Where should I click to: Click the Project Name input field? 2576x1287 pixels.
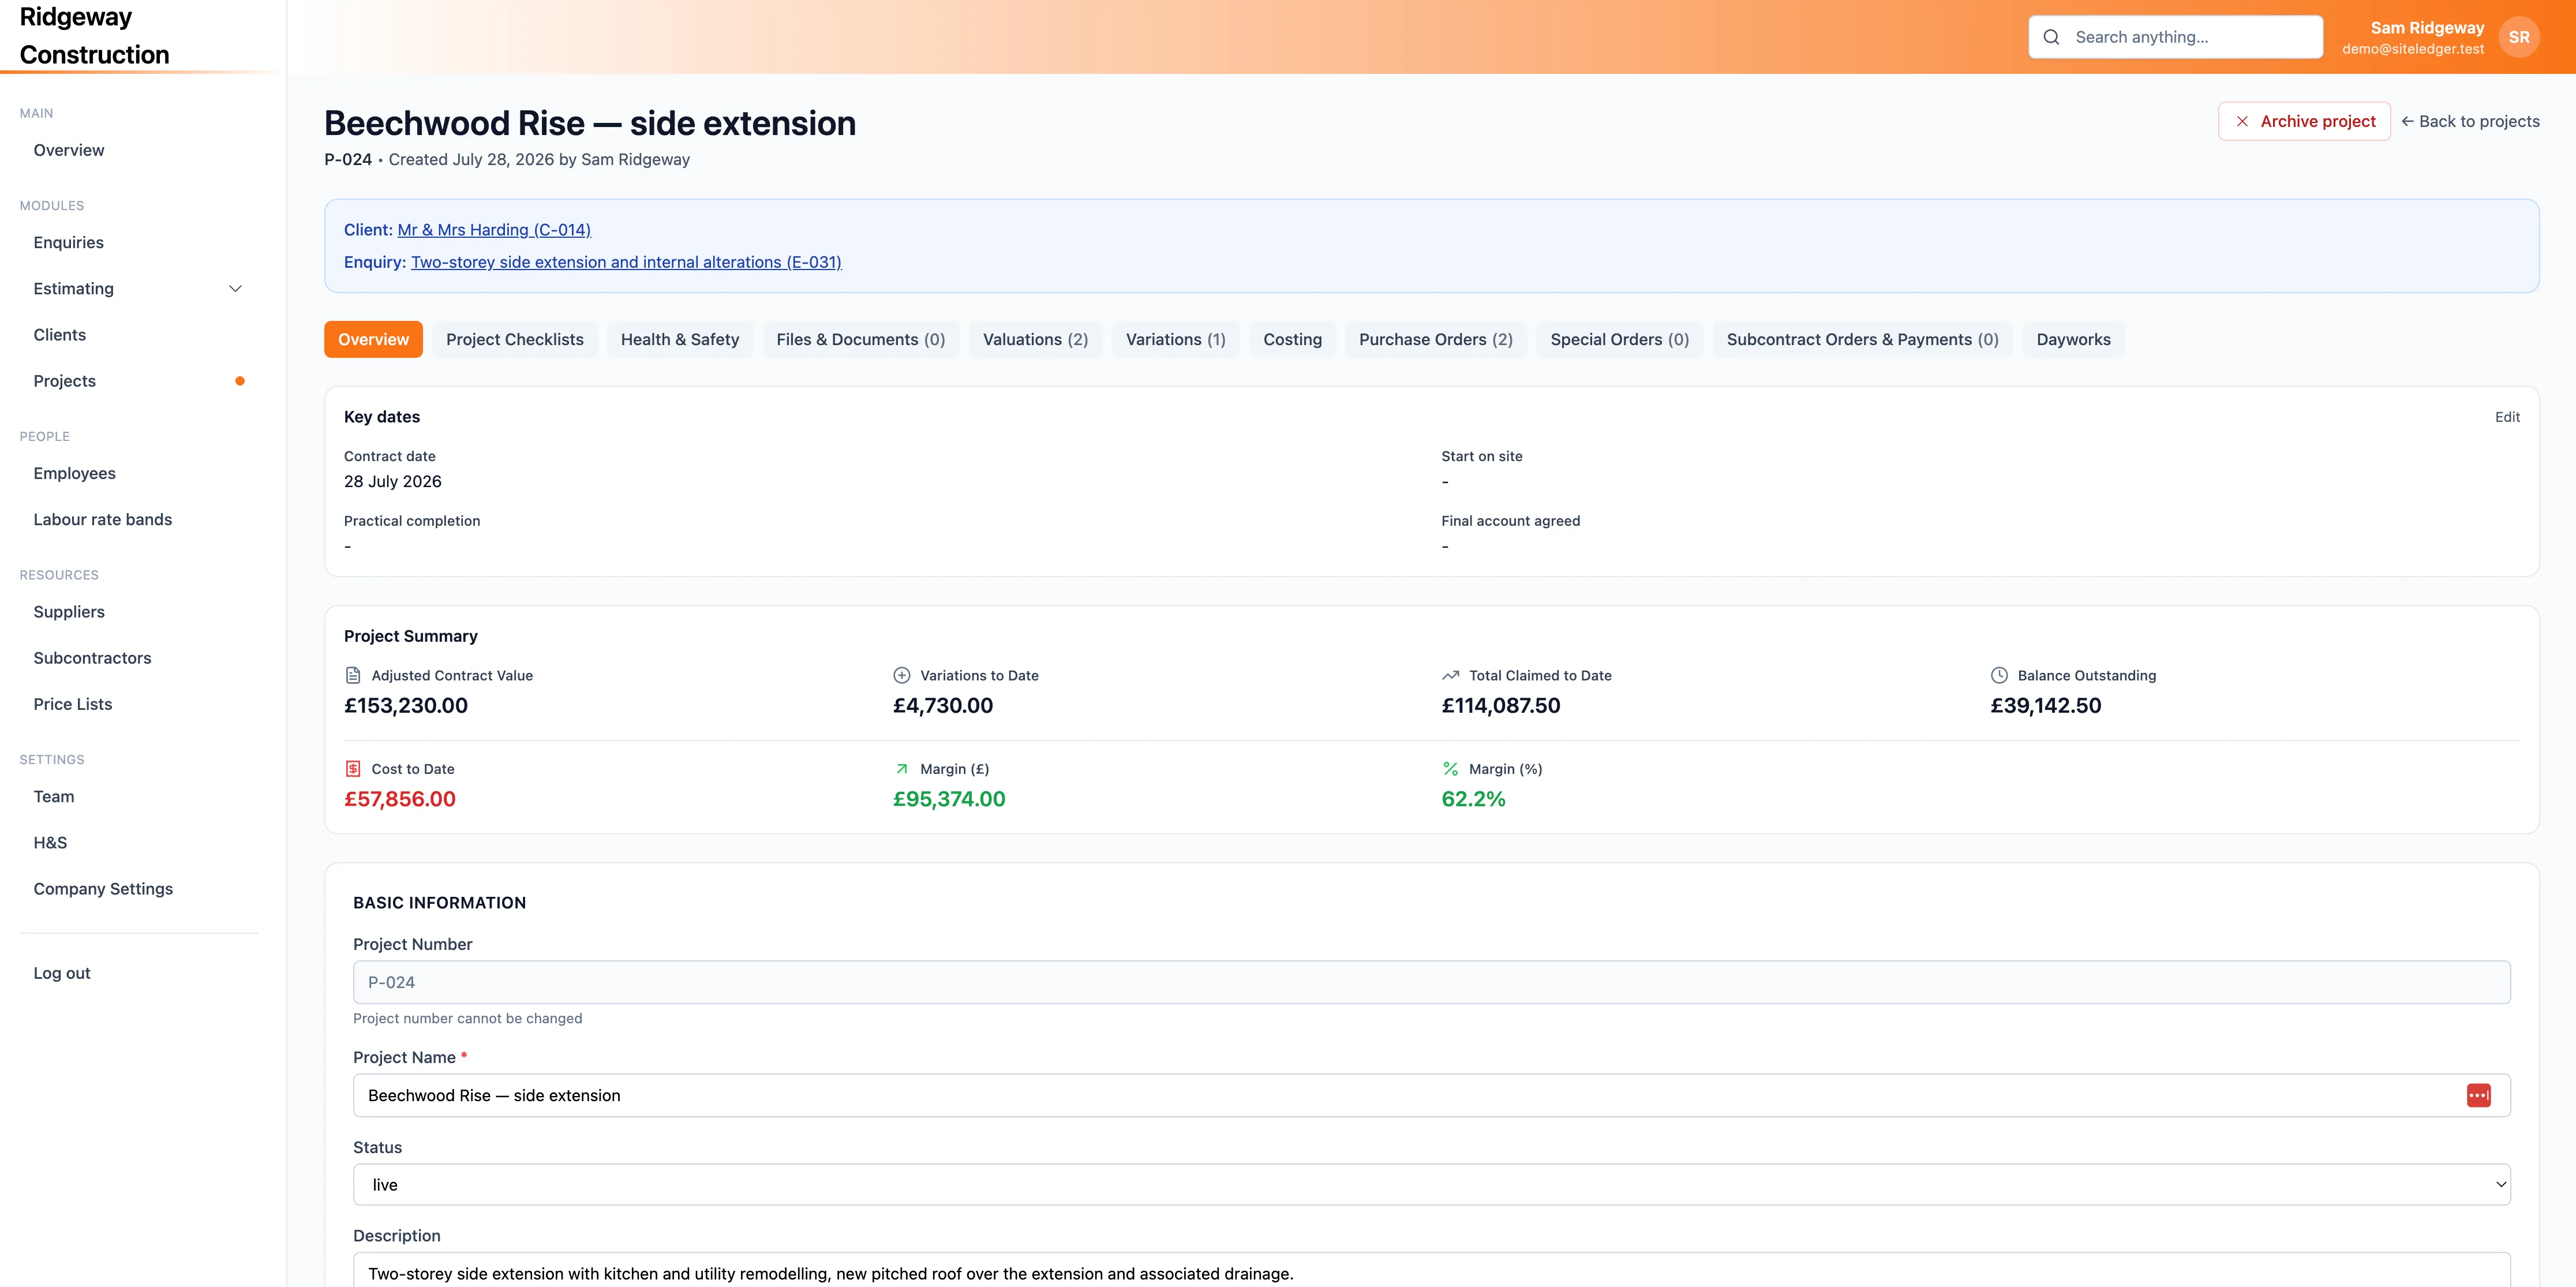tap(1431, 1096)
